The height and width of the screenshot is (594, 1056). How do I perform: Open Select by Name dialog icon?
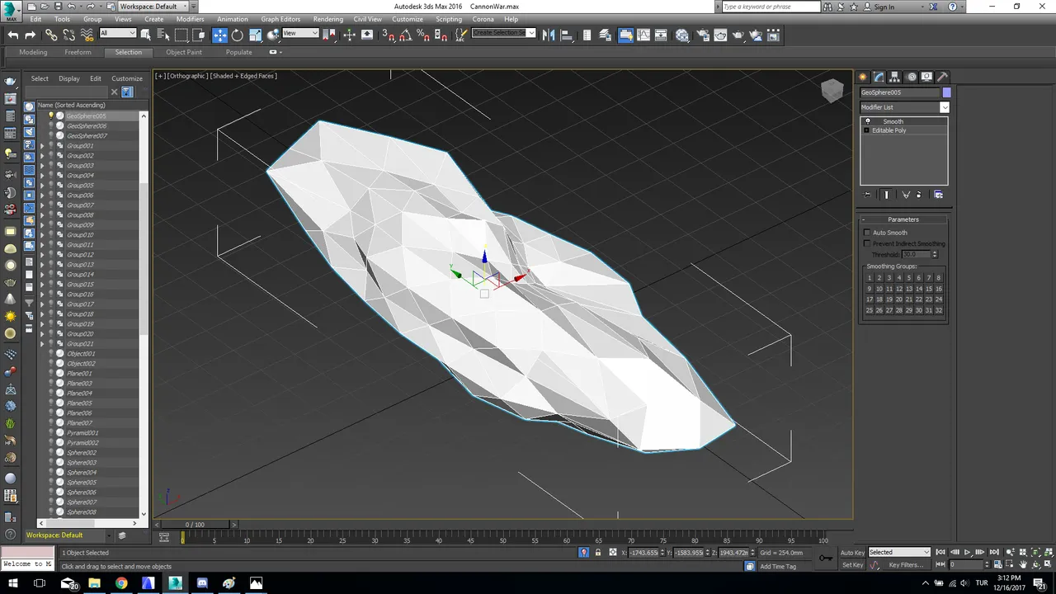click(x=163, y=35)
